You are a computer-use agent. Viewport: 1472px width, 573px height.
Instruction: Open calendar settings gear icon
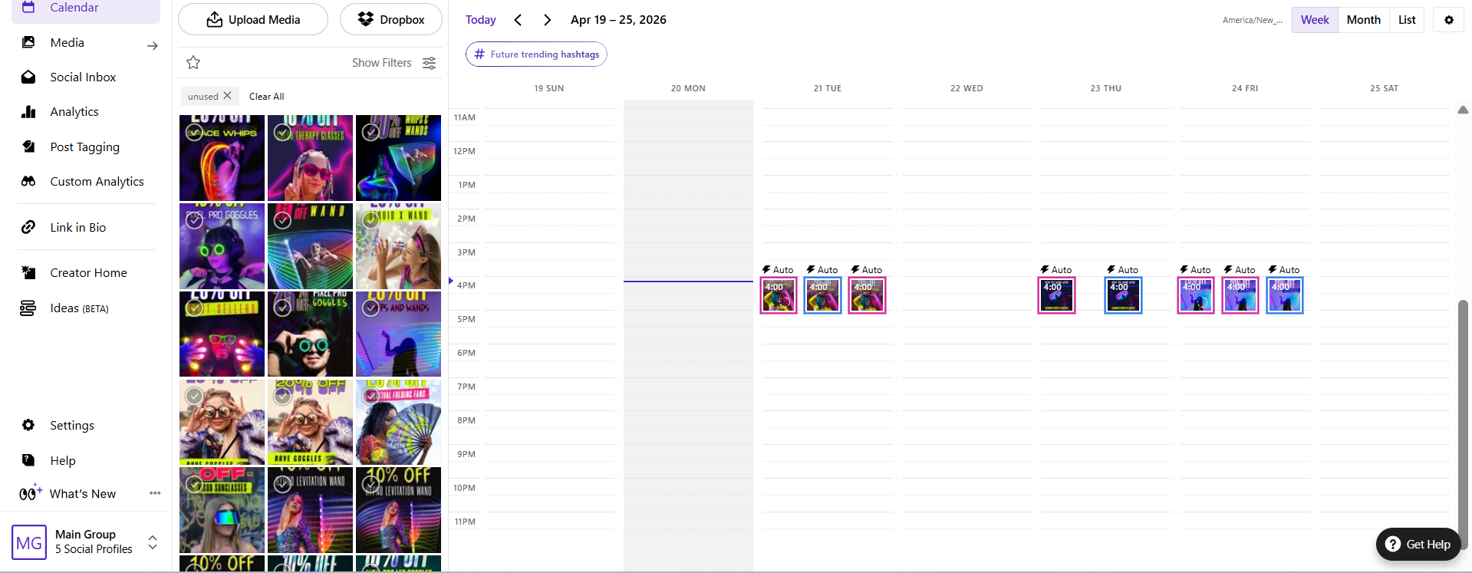[x=1448, y=20]
